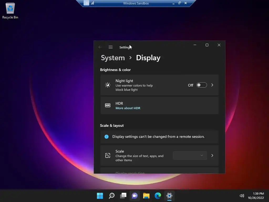
Task: Click the Brightness & color section heading
Action: (x=115, y=70)
